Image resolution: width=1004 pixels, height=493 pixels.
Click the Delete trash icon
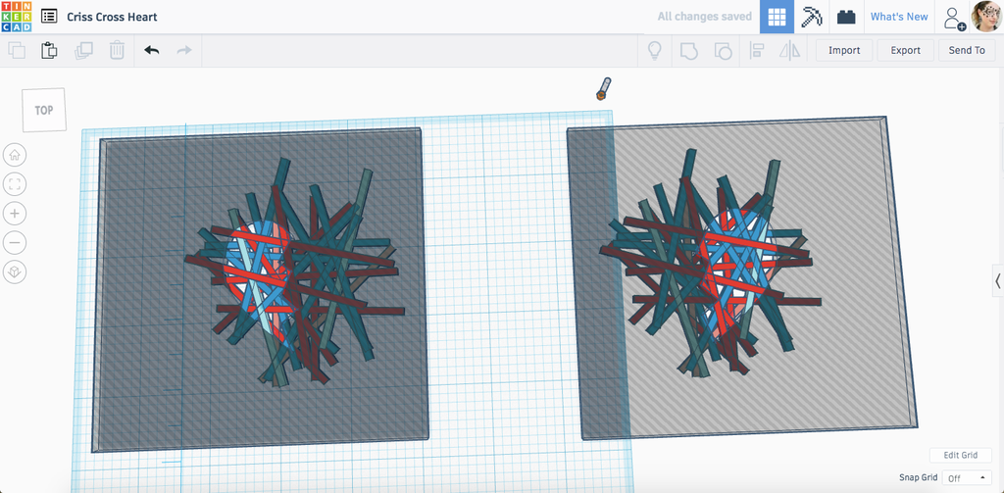tap(117, 51)
